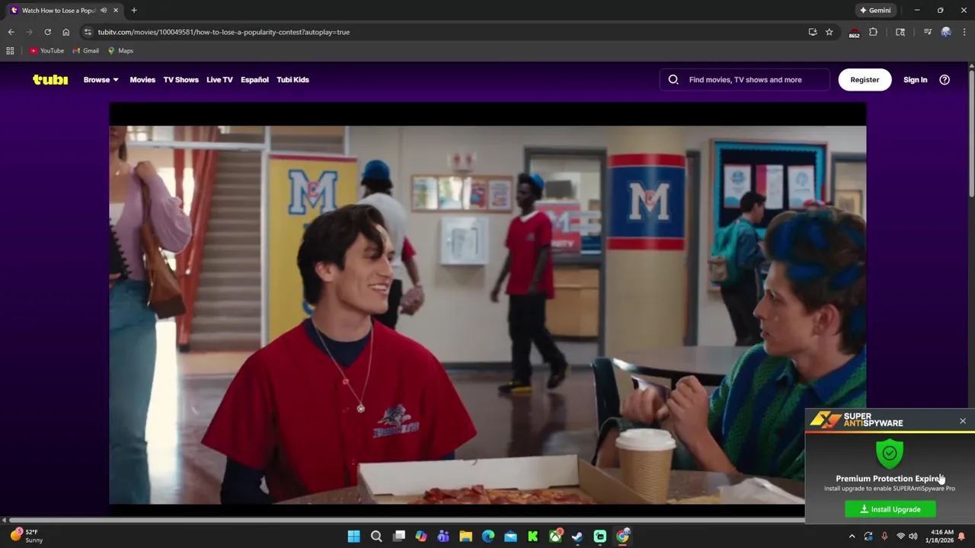The image size is (975, 548).
Task: Open the weather widget showing 52°F
Action: (x=27, y=536)
